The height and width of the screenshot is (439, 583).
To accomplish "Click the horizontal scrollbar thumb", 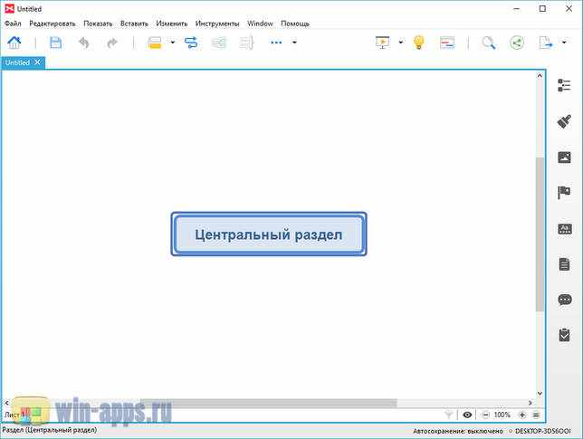I will [x=268, y=403].
